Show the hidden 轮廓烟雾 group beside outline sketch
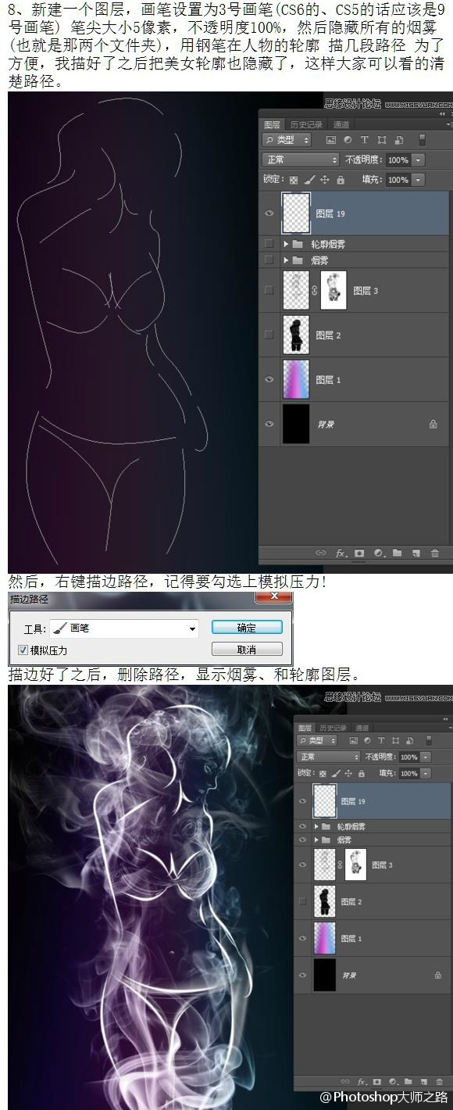Image resolution: width=453 pixels, height=1110 pixels. pos(269,245)
